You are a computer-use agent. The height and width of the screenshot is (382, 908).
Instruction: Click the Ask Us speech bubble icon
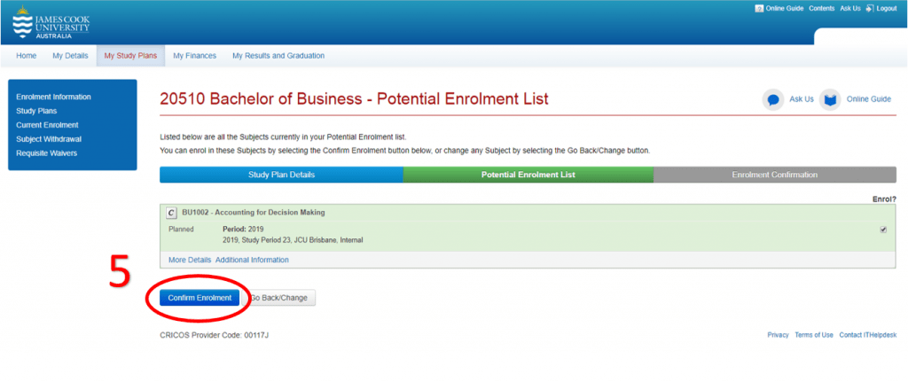coord(772,99)
